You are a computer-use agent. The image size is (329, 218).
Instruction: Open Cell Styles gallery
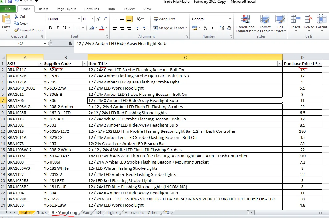click(280, 24)
